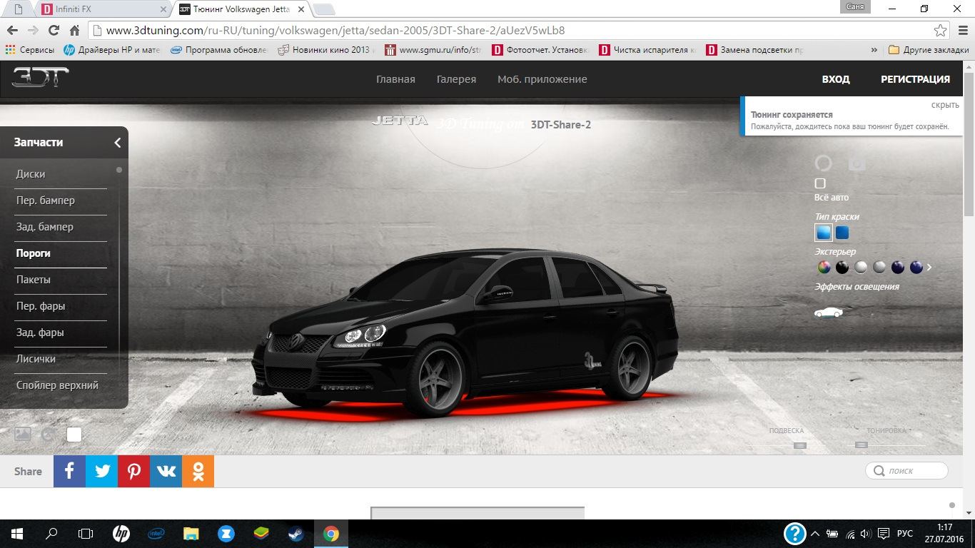Click the background image icon below the parts panel
The width and height of the screenshot is (975, 548).
coord(23,434)
